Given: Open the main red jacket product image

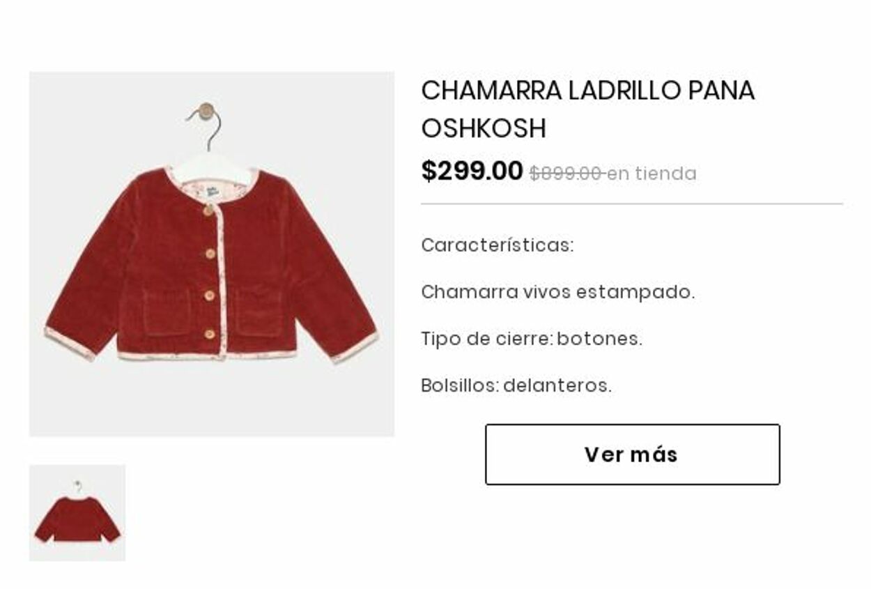Looking at the screenshot, I should (212, 254).
